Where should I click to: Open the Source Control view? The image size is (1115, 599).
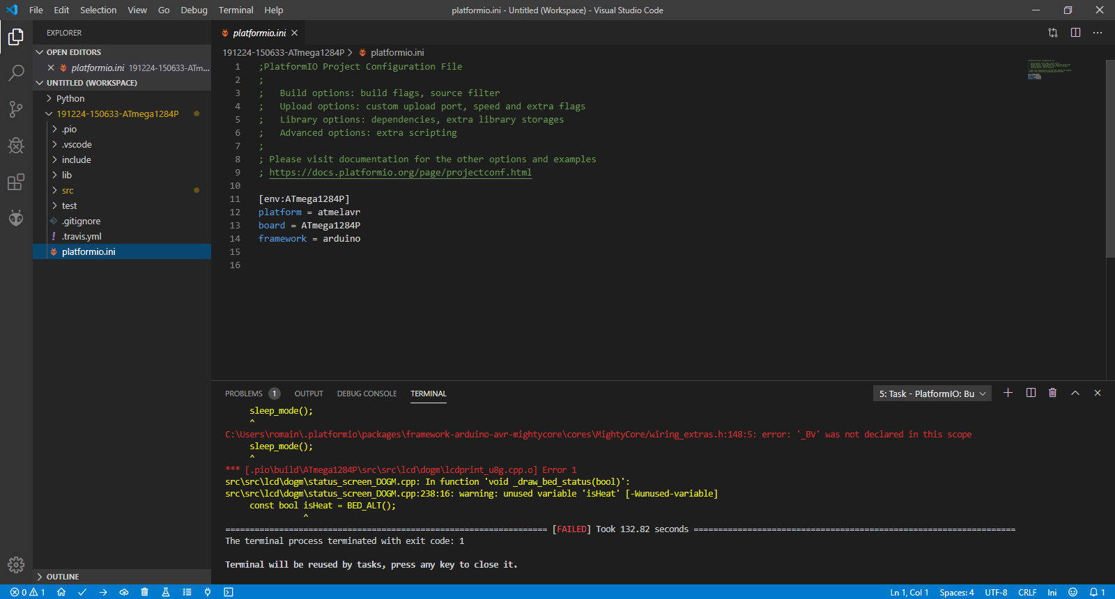coord(16,109)
